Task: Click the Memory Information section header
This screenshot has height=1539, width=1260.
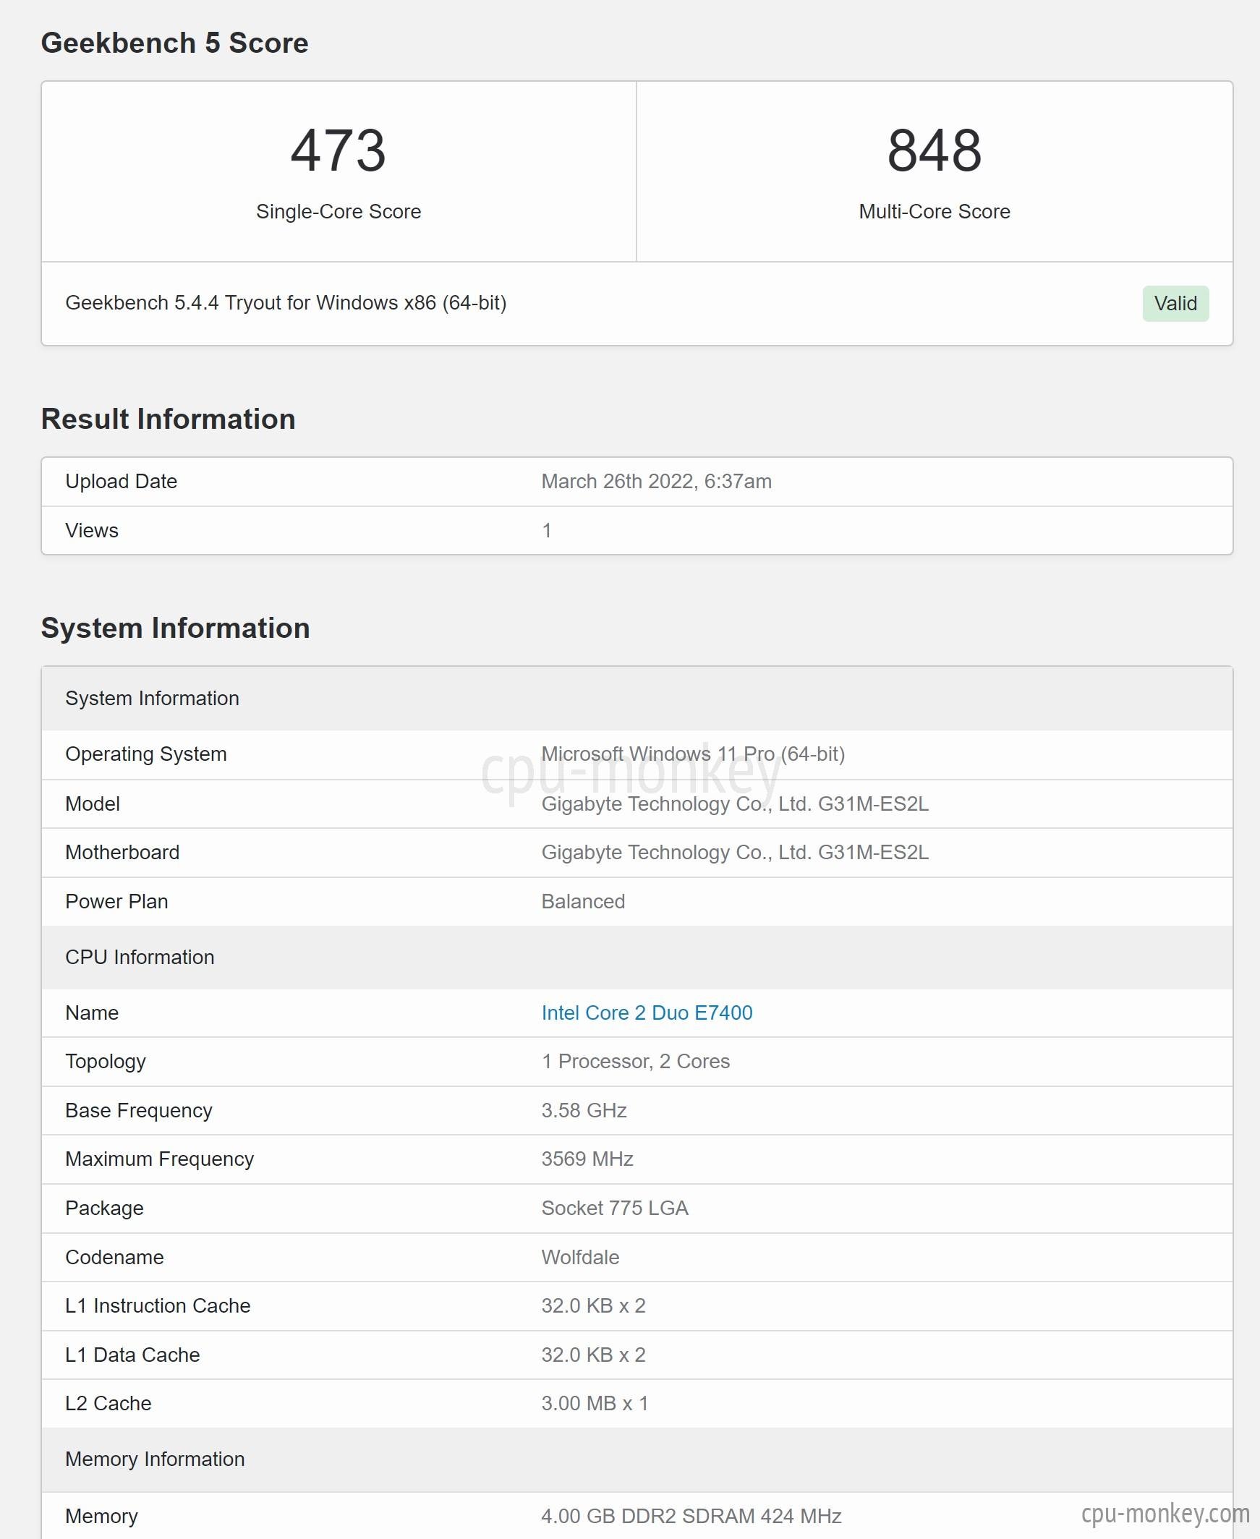Action: point(637,1459)
